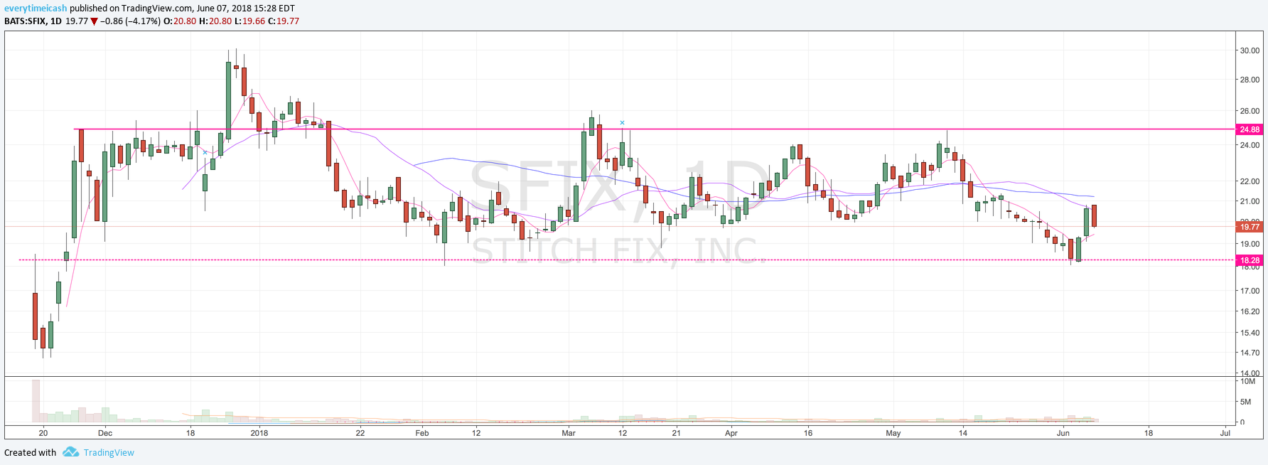The image size is (1268, 465).
Task: Click the Feb date axis label
Action: (422, 433)
